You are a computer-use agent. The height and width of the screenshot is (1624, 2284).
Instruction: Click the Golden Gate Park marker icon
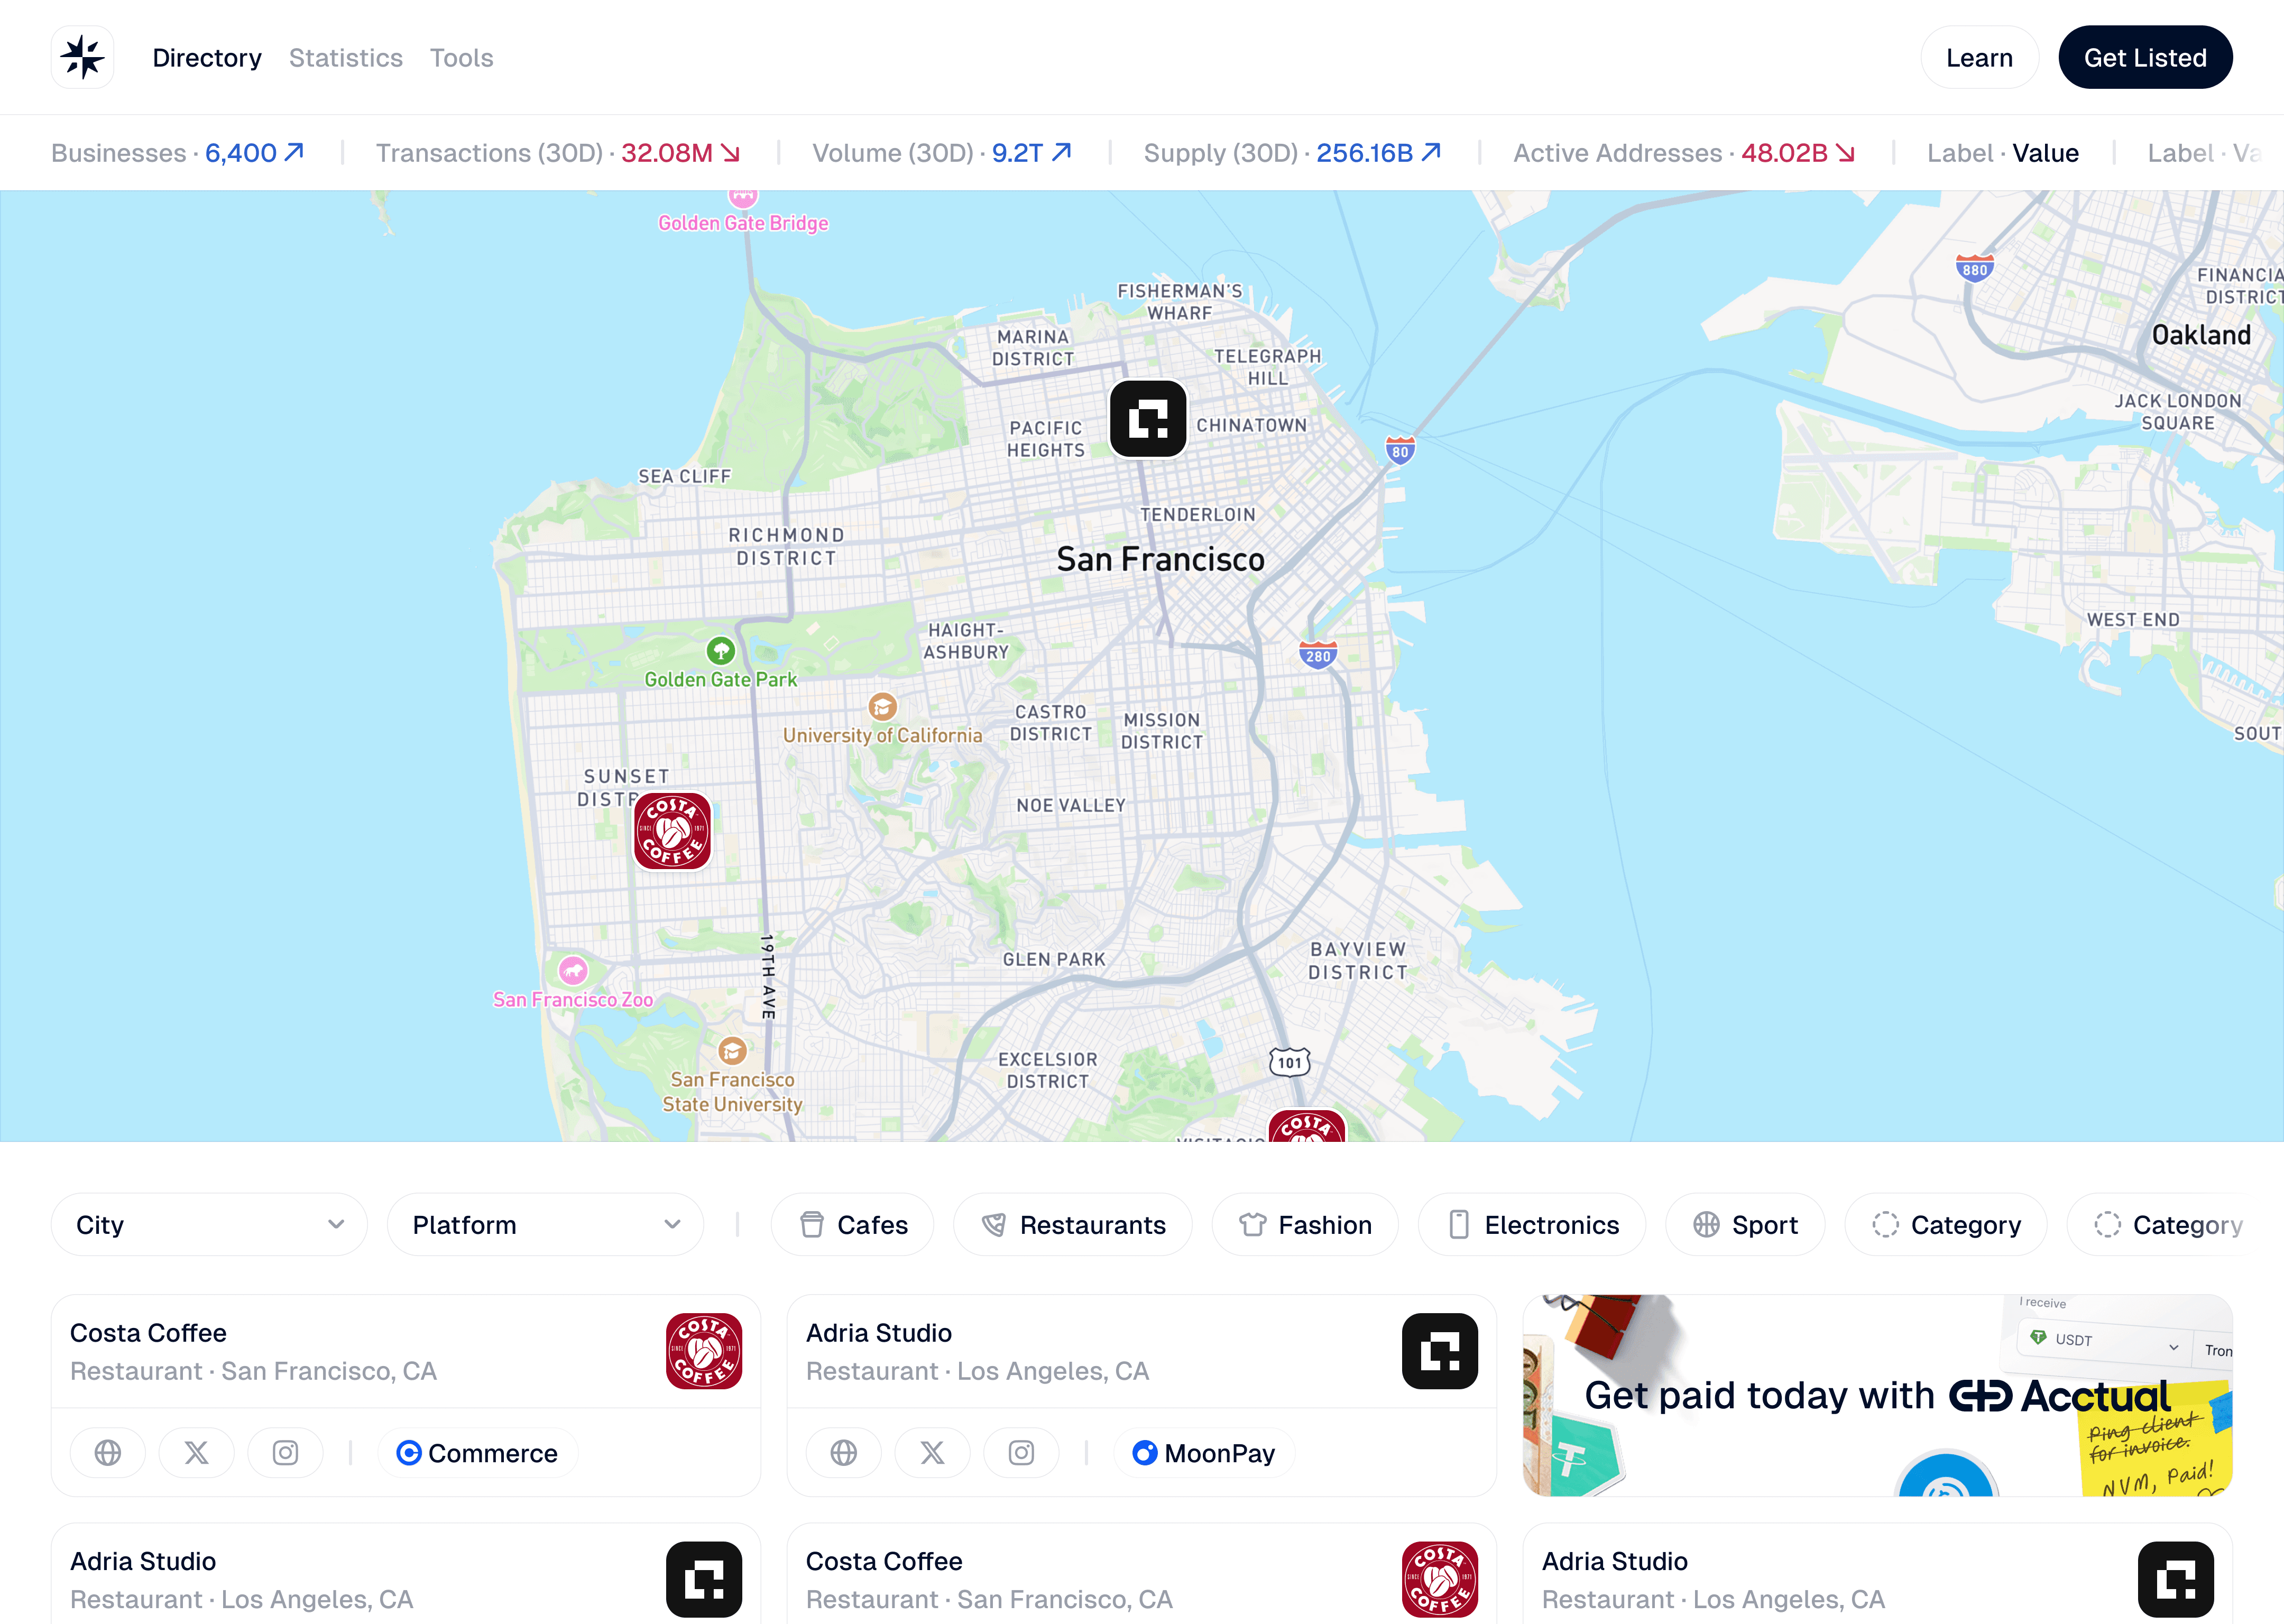(721, 651)
